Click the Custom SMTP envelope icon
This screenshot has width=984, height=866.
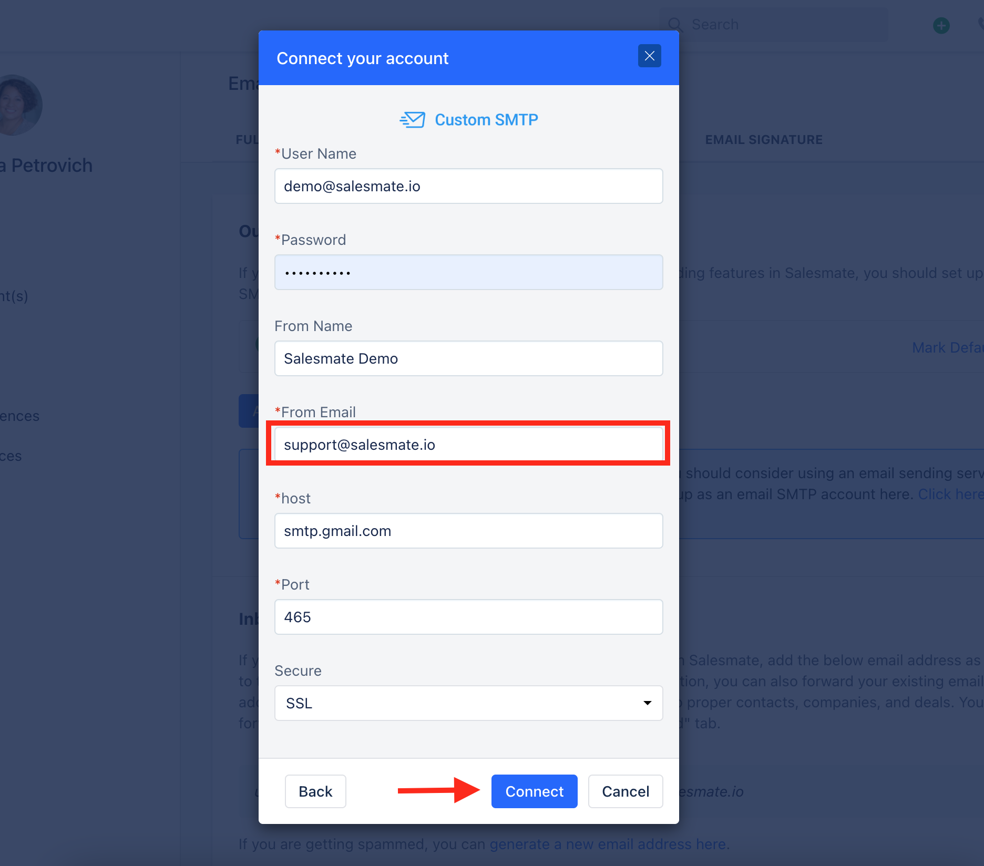(413, 120)
